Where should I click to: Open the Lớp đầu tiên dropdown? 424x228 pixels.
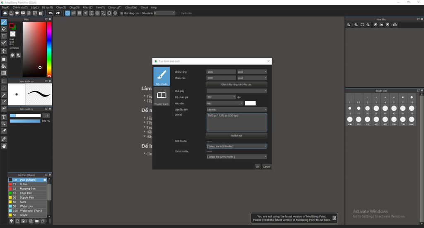(x=236, y=110)
